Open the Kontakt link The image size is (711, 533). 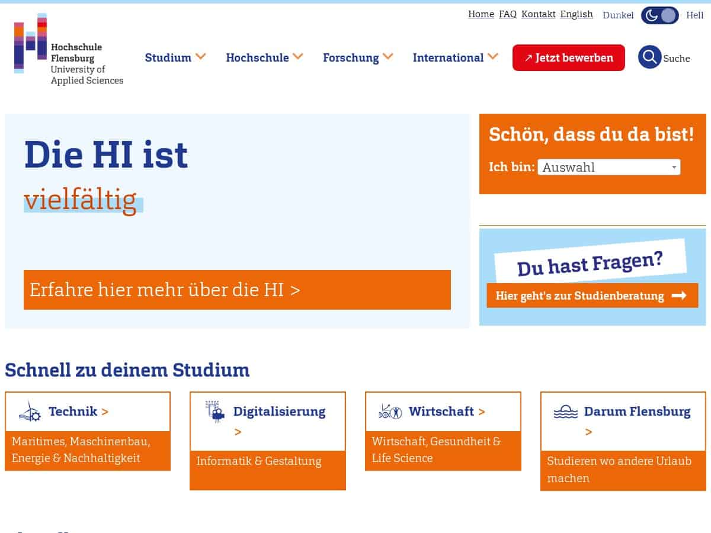click(x=539, y=14)
